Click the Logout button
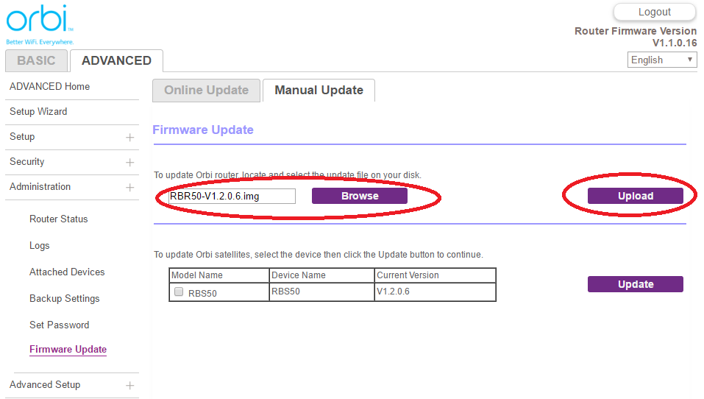This screenshot has width=704, height=399. [655, 12]
